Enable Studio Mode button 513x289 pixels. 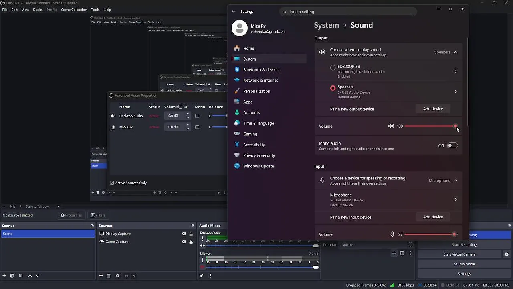click(x=464, y=264)
